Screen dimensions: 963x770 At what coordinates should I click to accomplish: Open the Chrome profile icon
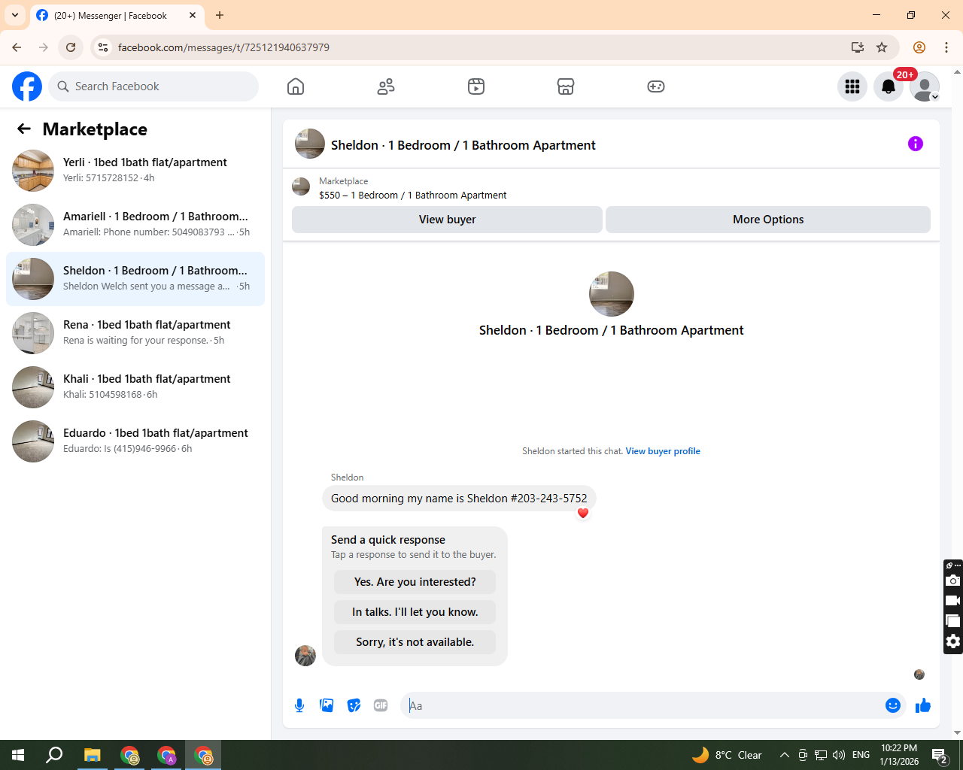point(919,47)
